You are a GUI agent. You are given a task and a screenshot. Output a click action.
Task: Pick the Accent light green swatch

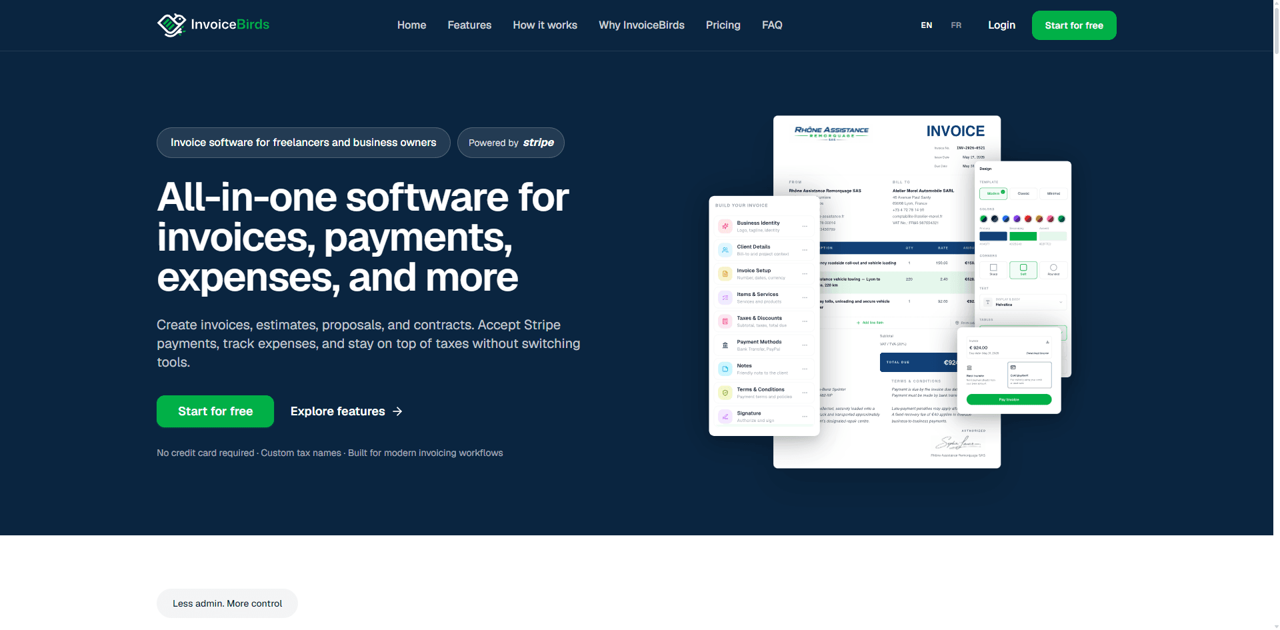coord(1053,236)
